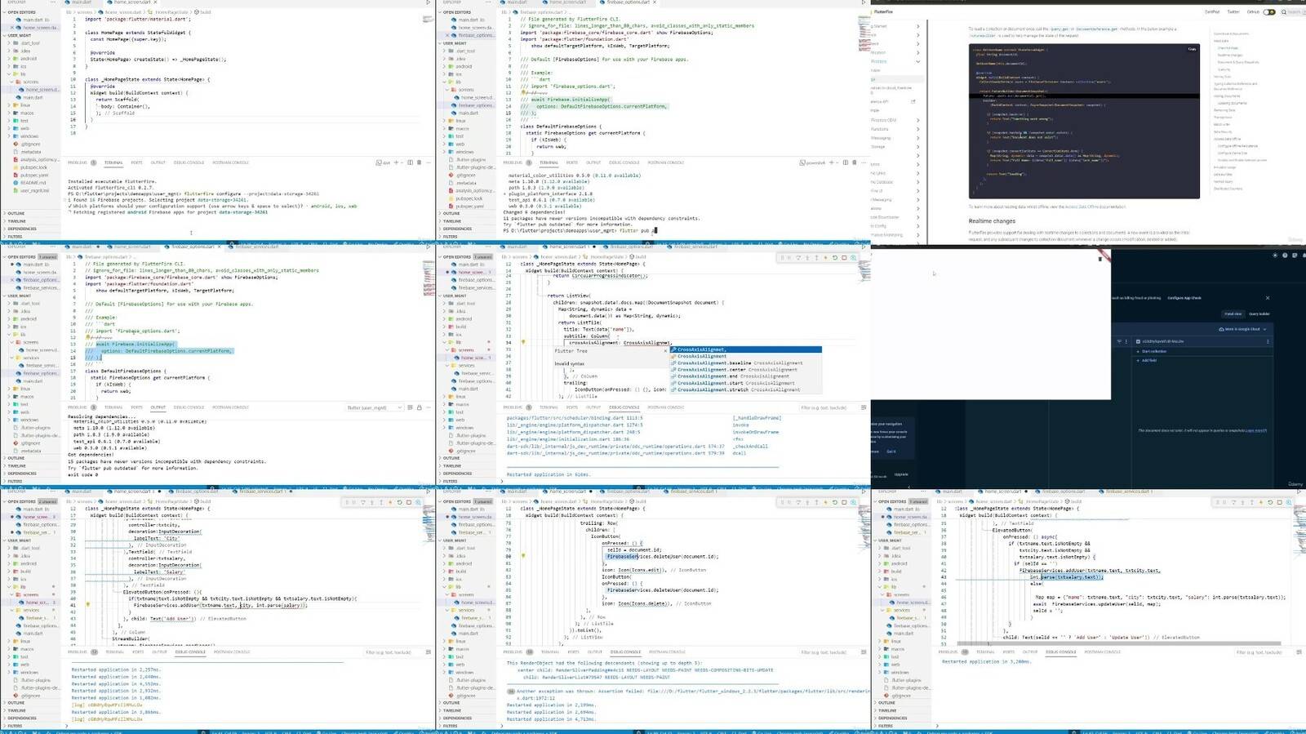Screen dimensions: 1306x734
Task: Open the FlutterFire docs search icon
Action: pyautogui.click(x=1284, y=11)
